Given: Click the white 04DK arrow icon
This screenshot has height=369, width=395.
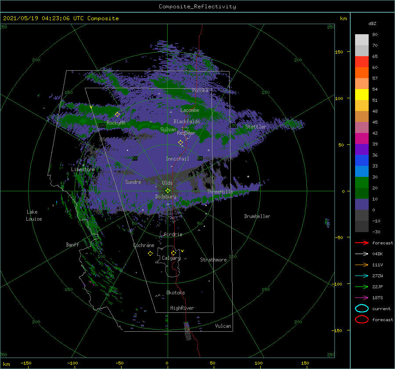Looking at the screenshot, I should [x=362, y=254].
